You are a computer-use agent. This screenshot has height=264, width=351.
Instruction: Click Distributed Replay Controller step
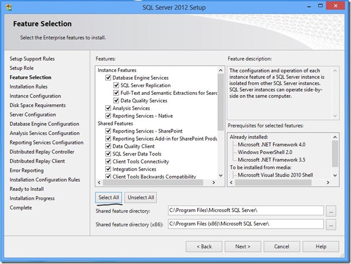(42, 152)
